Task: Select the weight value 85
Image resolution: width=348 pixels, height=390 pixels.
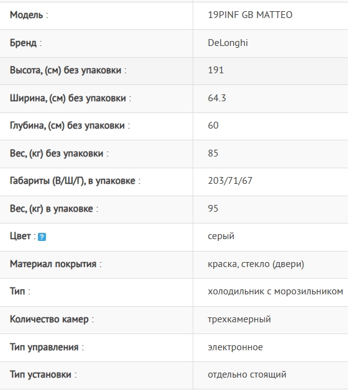Action: pyautogui.click(x=213, y=153)
